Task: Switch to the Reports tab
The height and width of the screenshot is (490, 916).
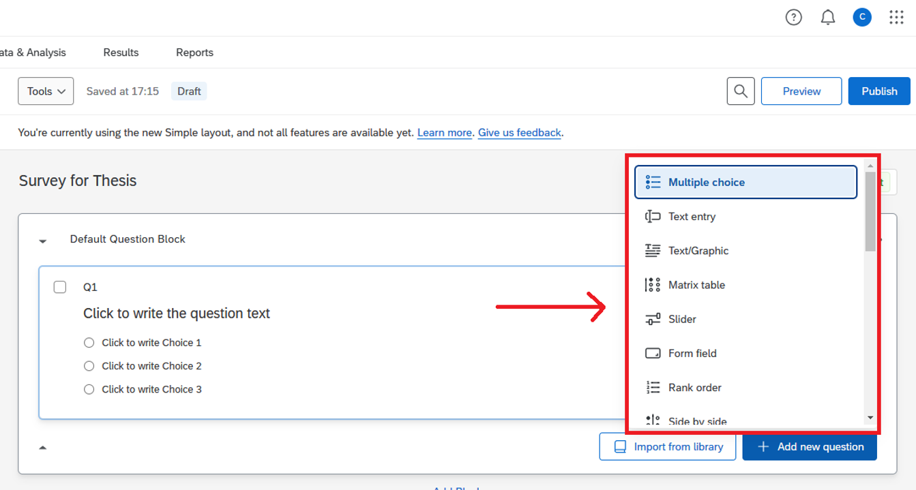Action: click(x=194, y=52)
